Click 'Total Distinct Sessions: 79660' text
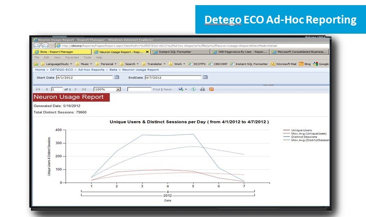This screenshot has height=217, width=366. click(60, 112)
